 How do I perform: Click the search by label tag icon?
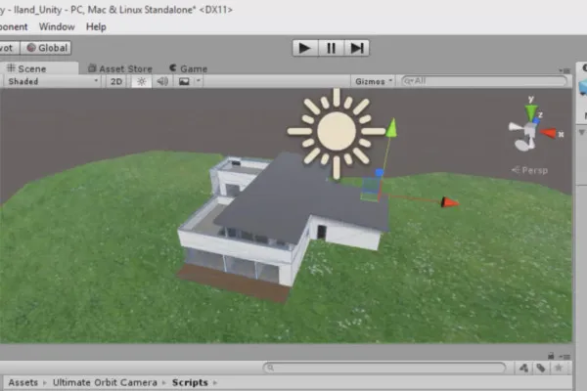coord(541,369)
